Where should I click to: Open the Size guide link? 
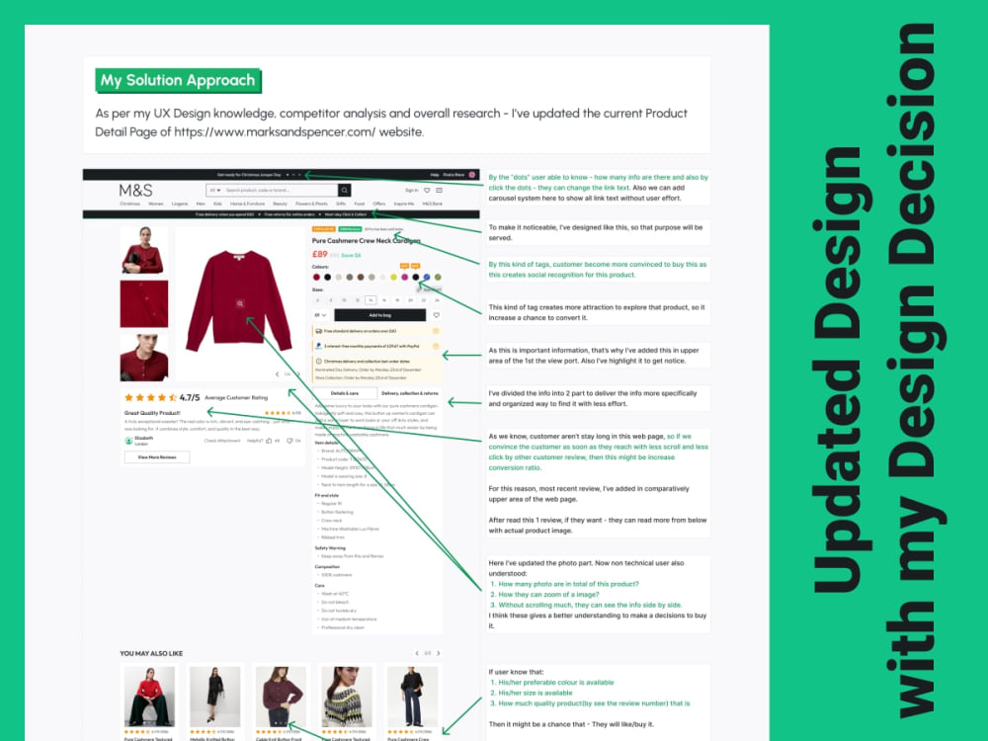(429, 289)
